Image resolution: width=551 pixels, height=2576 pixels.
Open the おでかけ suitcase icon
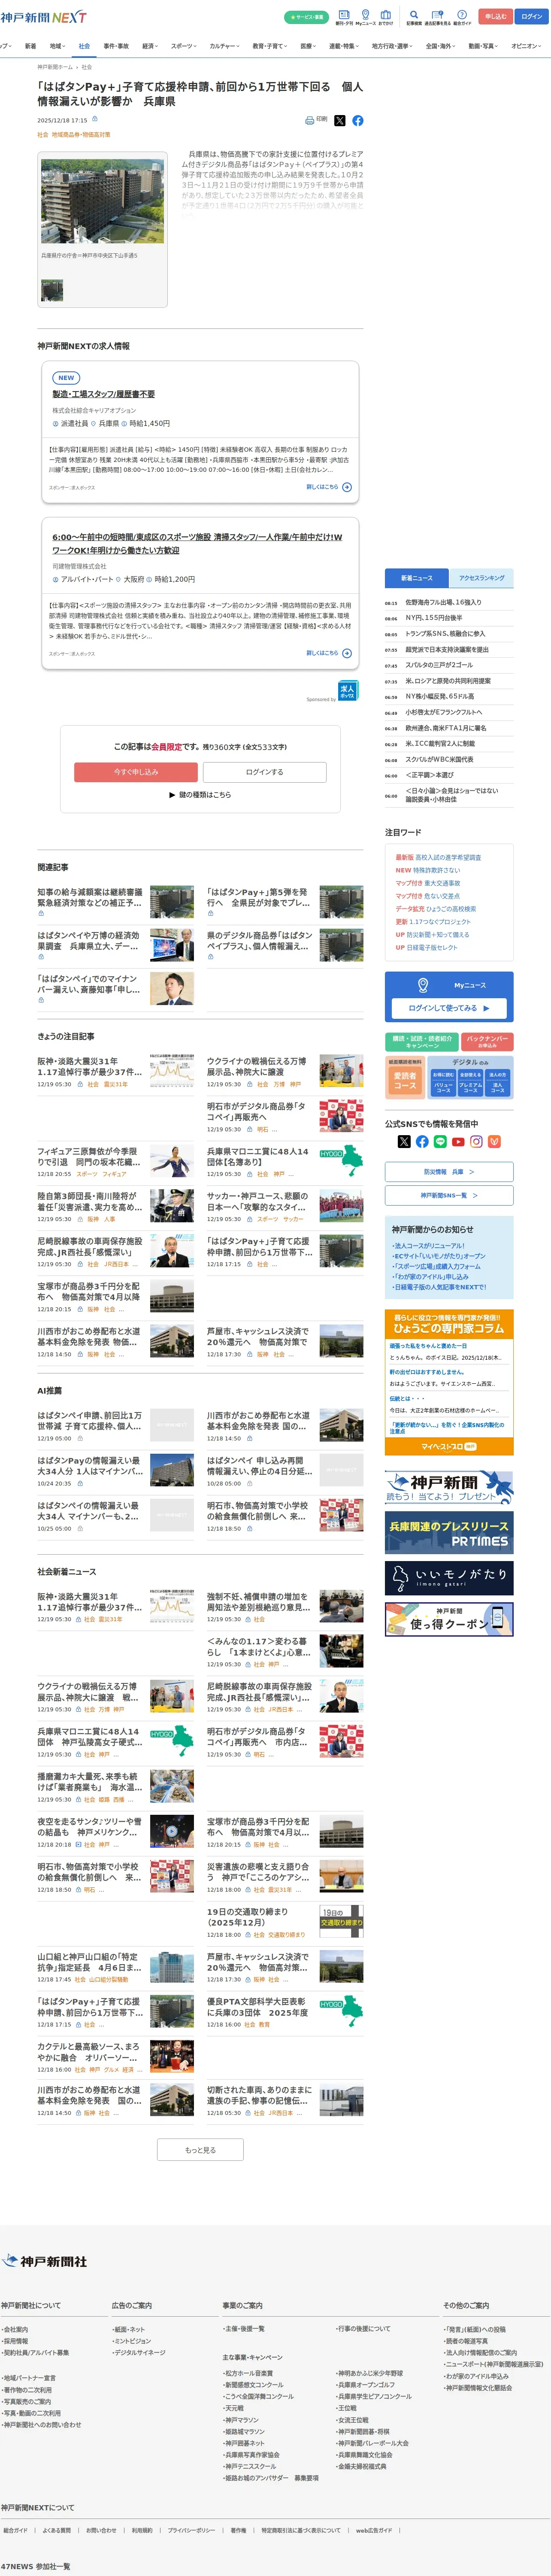coord(386,17)
